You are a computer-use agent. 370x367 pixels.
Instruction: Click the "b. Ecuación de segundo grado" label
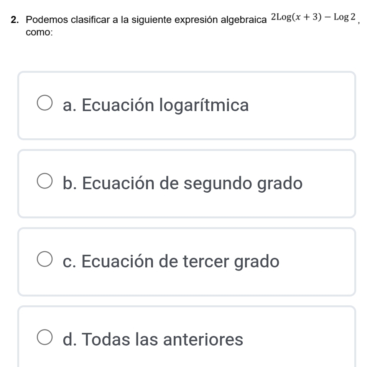point(183,183)
